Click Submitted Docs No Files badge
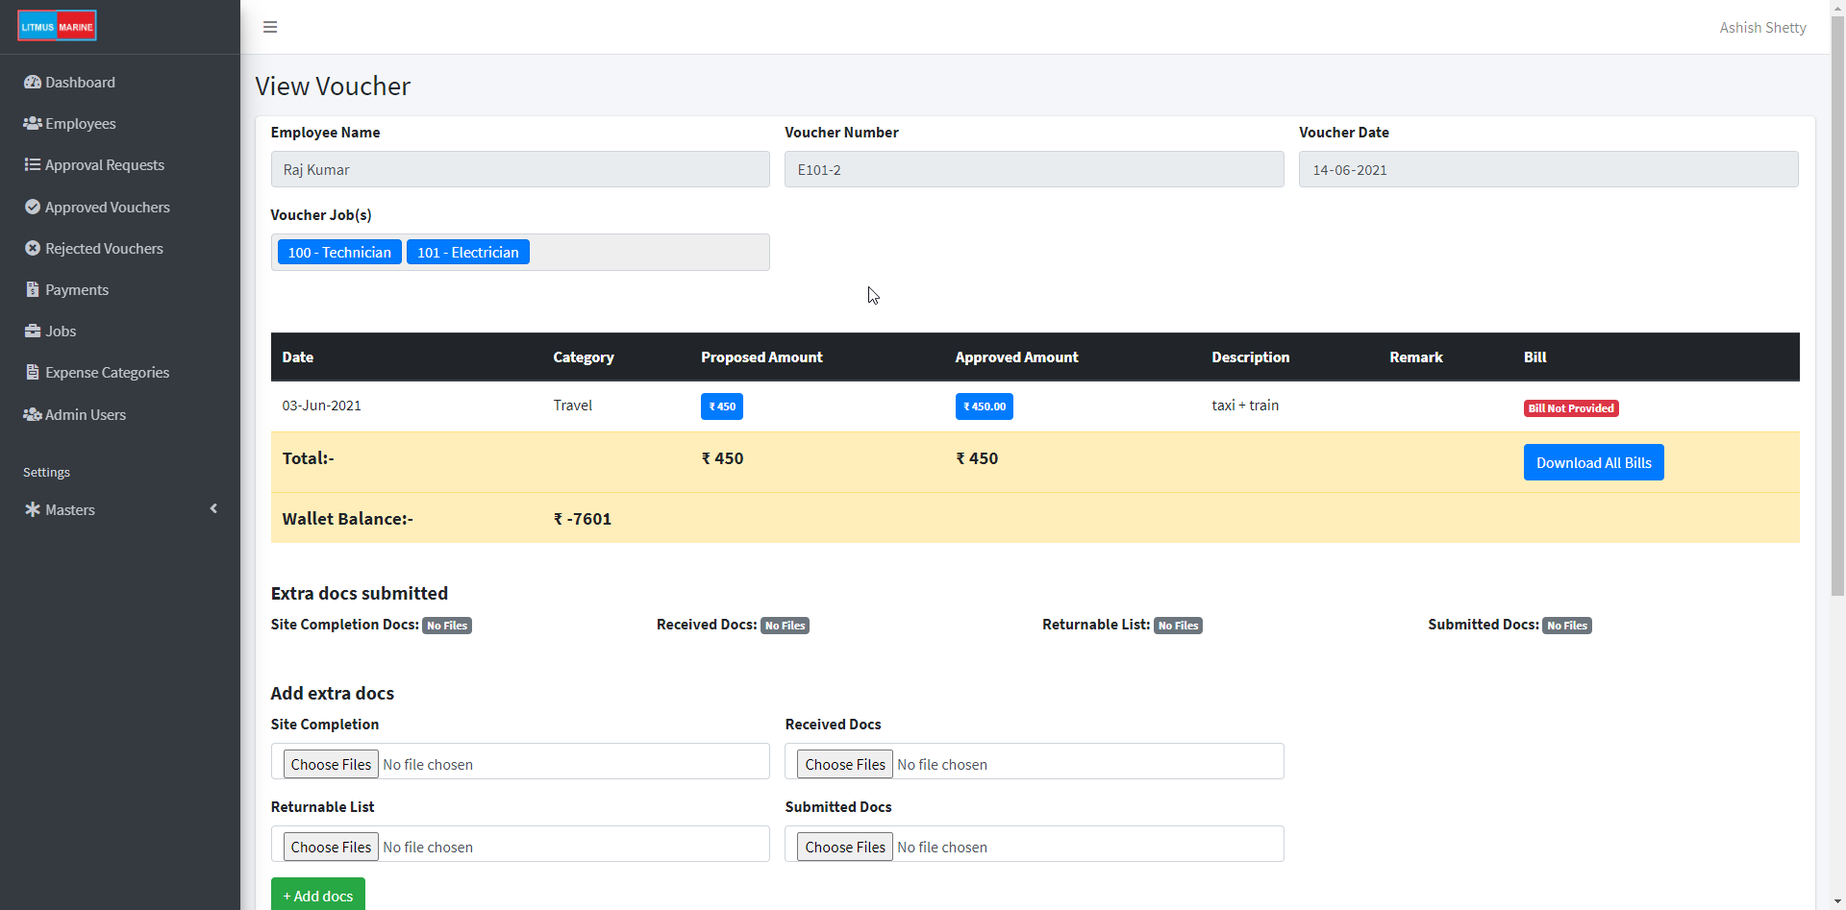This screenshot has height=910, width=1846. click(1567, 626)
